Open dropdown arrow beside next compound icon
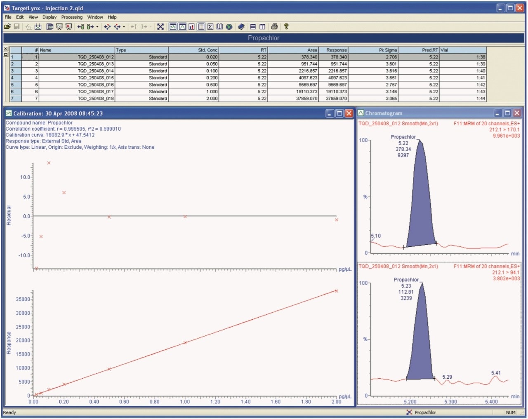Viewport: 528px width, 419px height. [x=124, y=27]
